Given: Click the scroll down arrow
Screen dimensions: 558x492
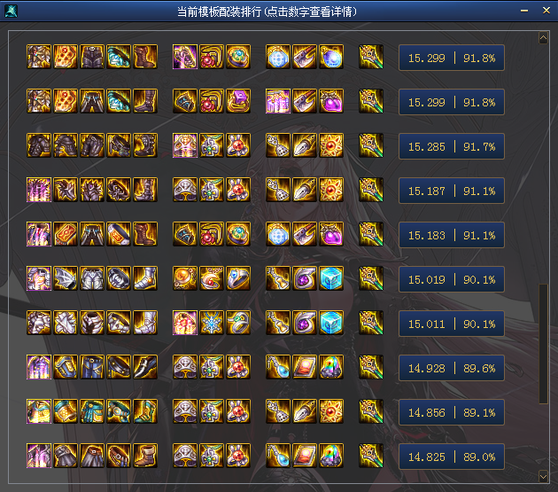Looking at the screenshot, I should click(543, 476).
